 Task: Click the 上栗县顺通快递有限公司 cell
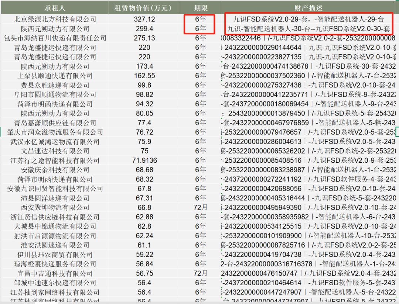pos(55,76)
